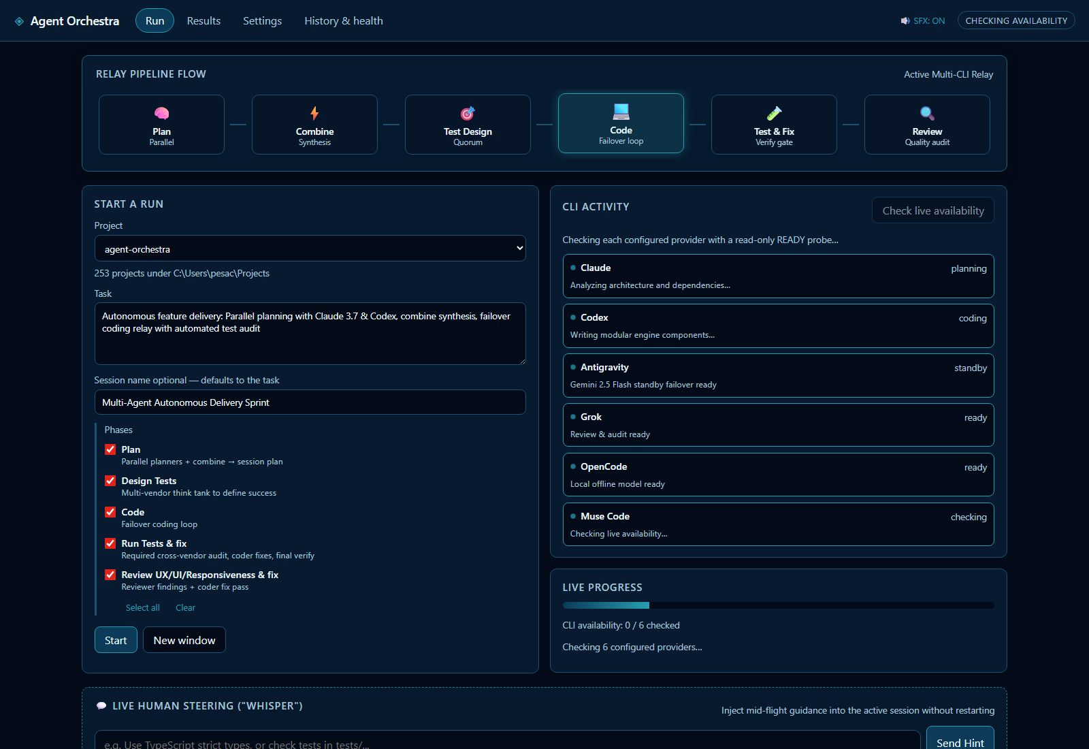
Task: Click the status dot next to Codex
Action: [x=573, y=317]
